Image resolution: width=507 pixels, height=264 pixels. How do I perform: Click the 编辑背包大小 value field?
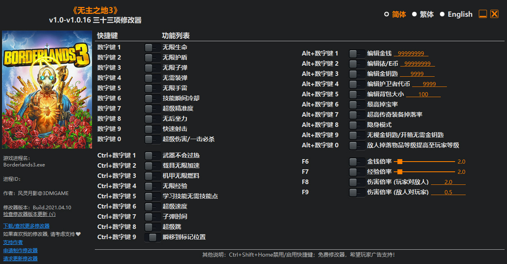(x=423, y=94)
